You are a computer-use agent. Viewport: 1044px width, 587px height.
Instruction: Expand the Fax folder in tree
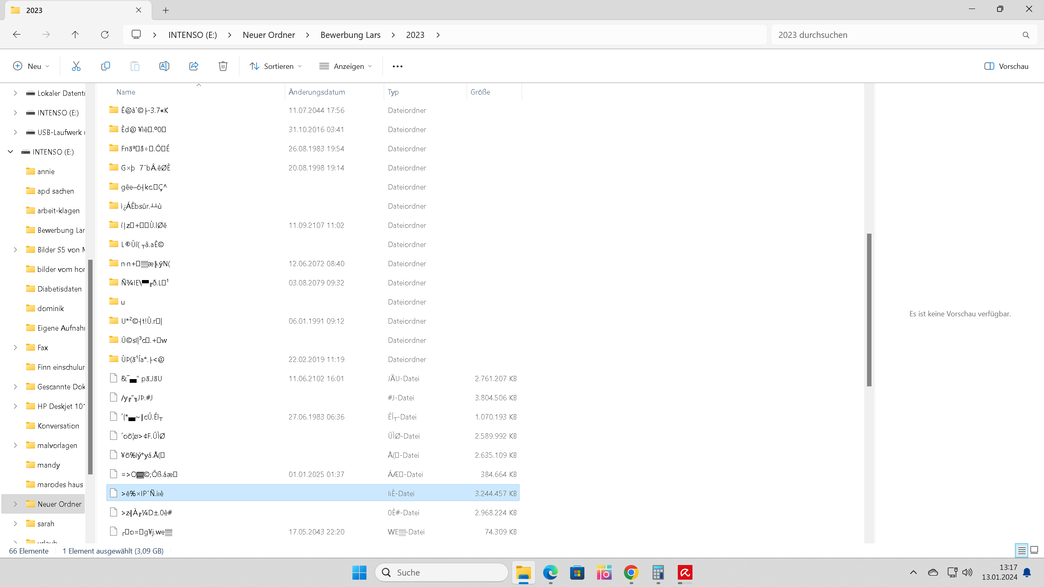click(15, 347)
